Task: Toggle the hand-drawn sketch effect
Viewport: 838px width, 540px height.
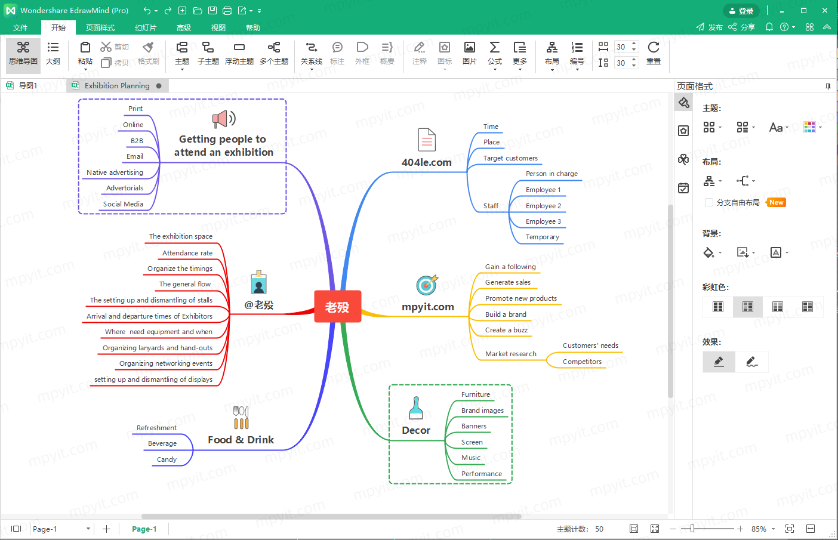Action: coord(752,362)
